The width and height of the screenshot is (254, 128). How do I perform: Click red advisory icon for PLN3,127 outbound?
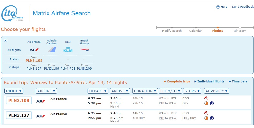click(206, 113)
